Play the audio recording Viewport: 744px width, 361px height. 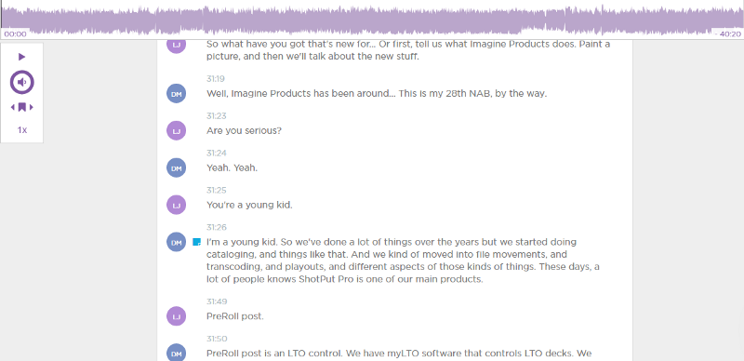[21, 57]
